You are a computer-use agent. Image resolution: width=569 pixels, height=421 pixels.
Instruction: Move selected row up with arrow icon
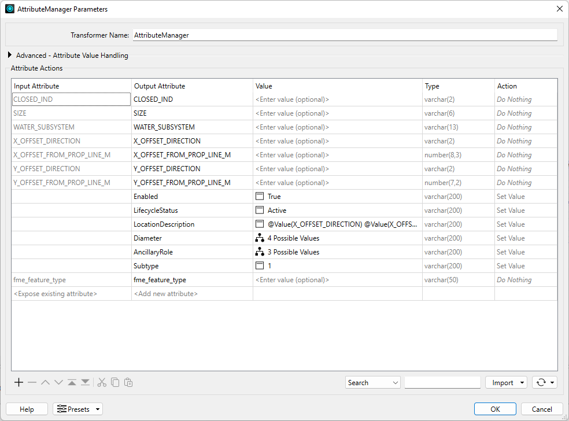click(x=45, y=382)
